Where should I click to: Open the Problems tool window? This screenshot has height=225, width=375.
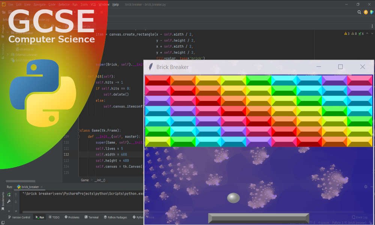click(72, 217)
